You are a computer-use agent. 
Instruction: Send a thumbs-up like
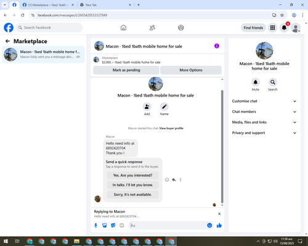tap(219, 226)
